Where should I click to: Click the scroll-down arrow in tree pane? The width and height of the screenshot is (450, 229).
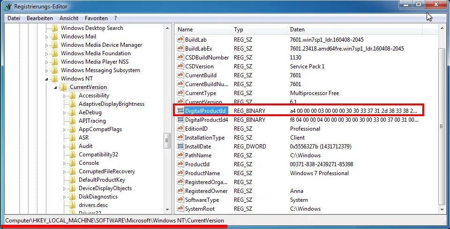point(167,209)
